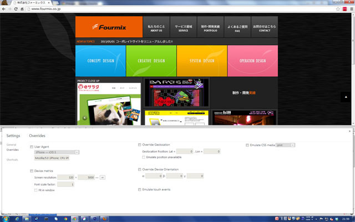Click the browser reload icon

pos(16,9)
